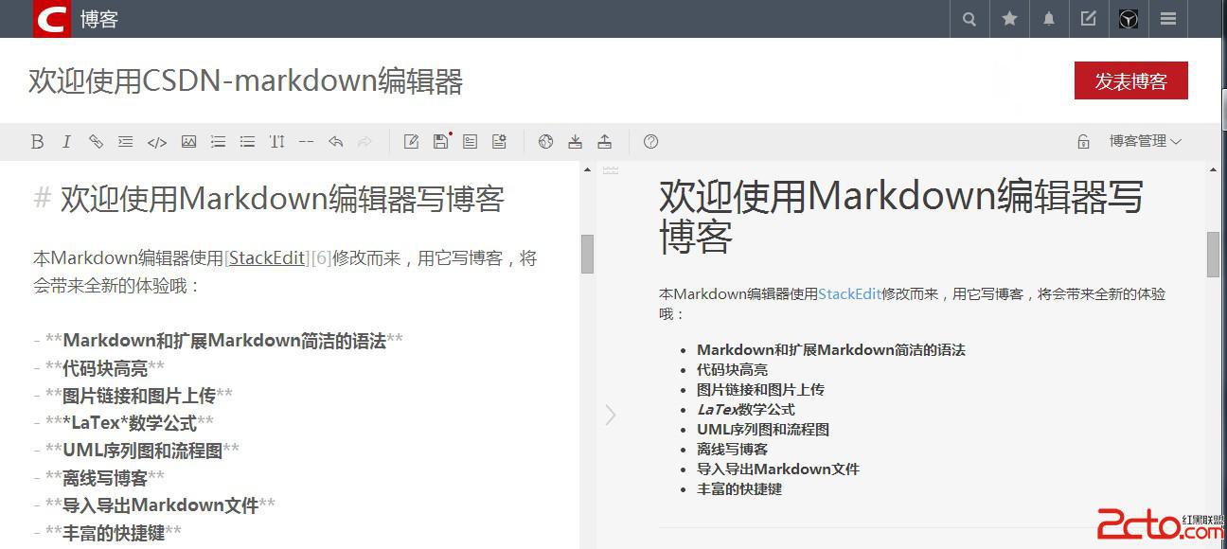This screenshot has height=549, width=1227.
Task: Insert a horizontal rule with the dashes icon
Action: coord(306,142)
